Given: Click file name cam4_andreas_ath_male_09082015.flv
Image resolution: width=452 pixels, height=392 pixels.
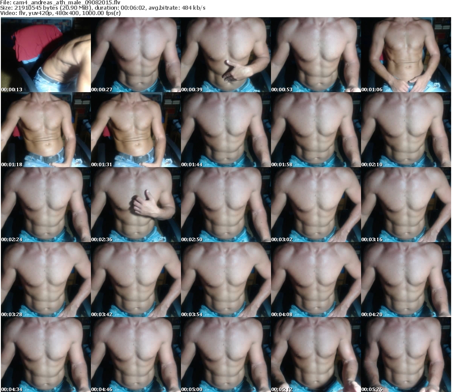Looking at the screenshot, I should click(x=67, y=3).
